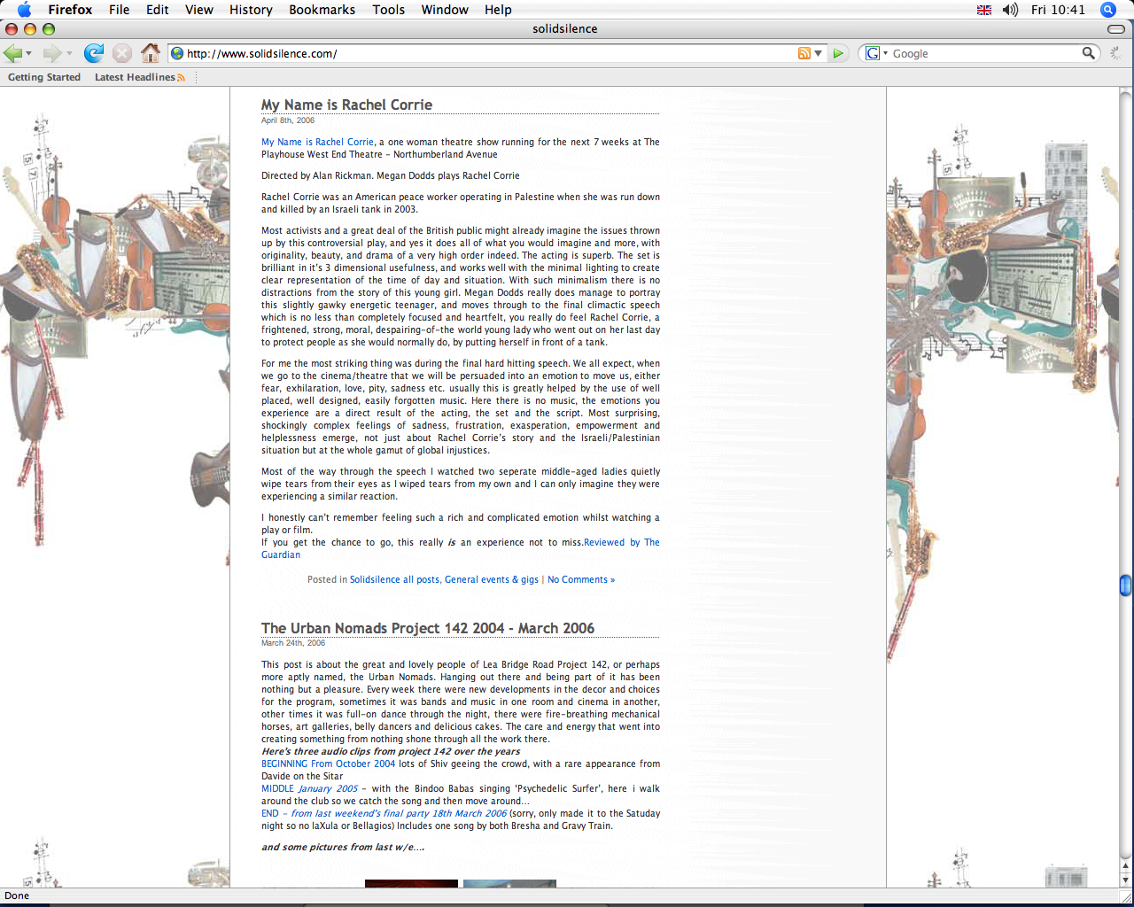The width and height of the screenshot is (1134, 907).
Task: Open the Tools menu
Action: (x=388, y=10)
